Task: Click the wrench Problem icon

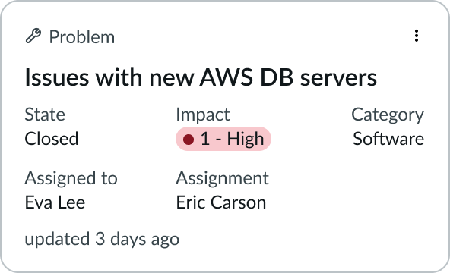Action: tap(33, 36)
